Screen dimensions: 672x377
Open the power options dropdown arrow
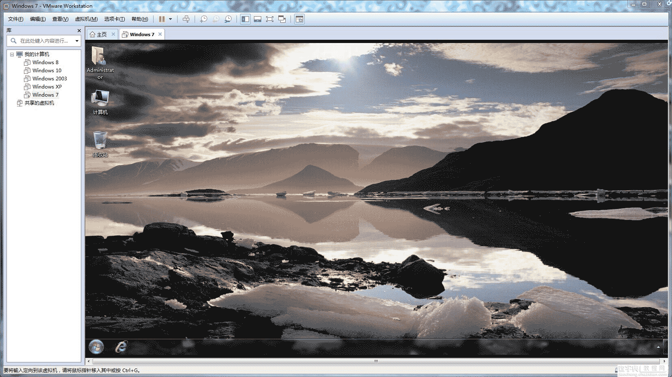coord(170,19)
